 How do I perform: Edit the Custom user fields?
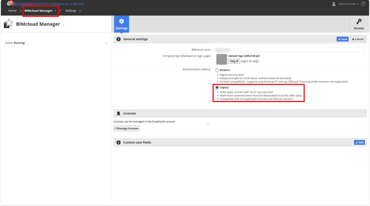coord(359,143)
